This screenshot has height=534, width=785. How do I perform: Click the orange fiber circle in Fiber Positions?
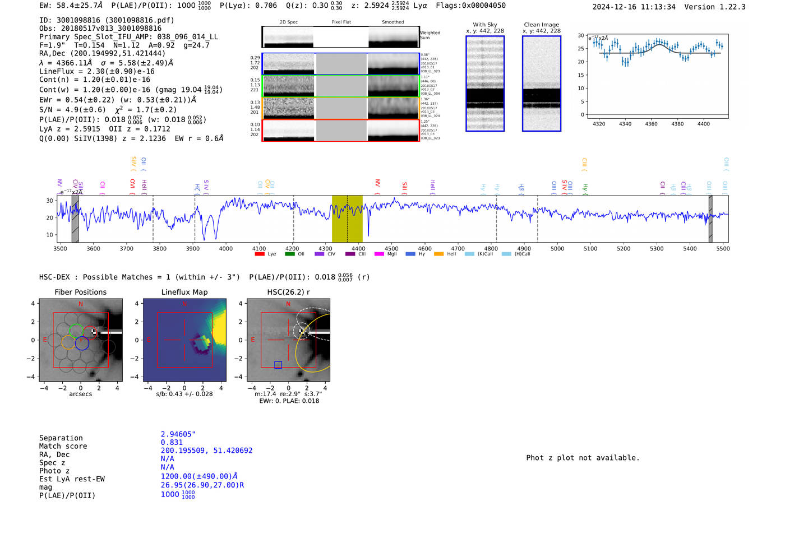(68, 342)
